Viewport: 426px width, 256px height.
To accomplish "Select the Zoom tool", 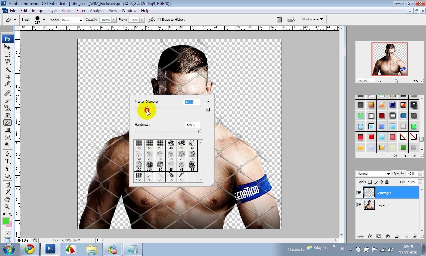I will pyautogui.click(x=7, y=207).
